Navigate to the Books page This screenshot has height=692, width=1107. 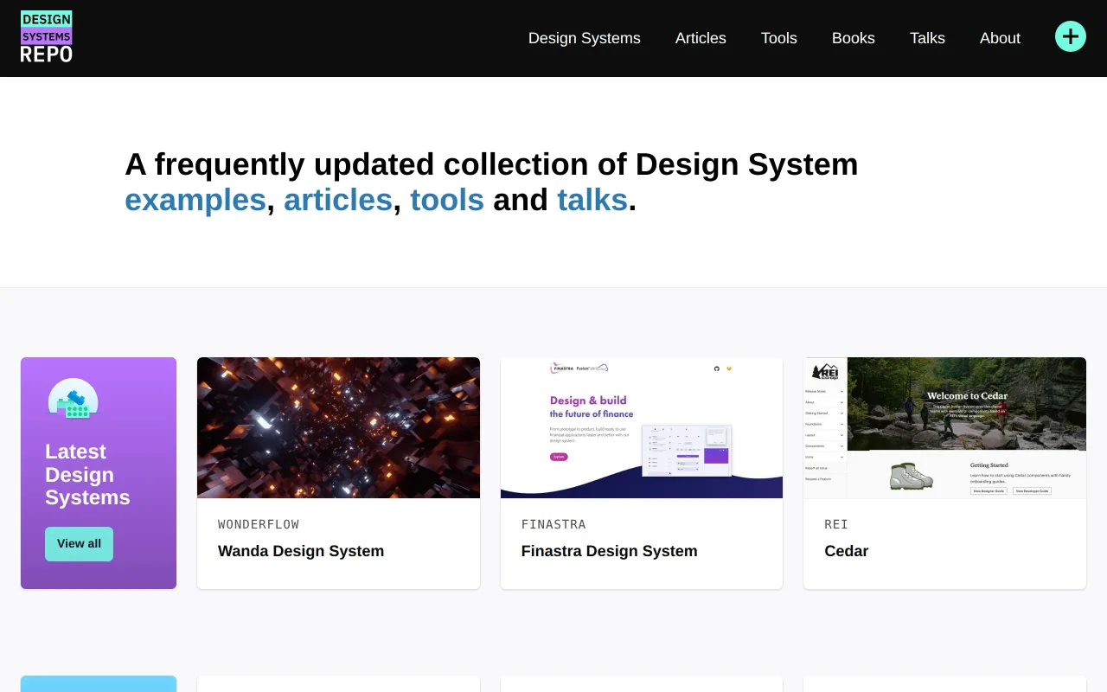pos(854,38)
